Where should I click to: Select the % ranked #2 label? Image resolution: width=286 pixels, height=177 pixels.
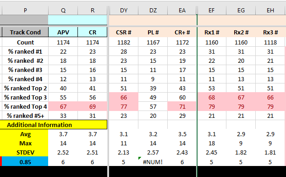coord(25,61)
